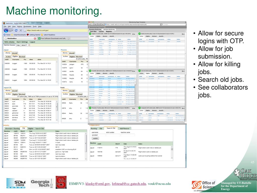This screenshot has width=257, height=193.
Task: Close the WebSimMon browser tab
Action: [x=35, y=38]
